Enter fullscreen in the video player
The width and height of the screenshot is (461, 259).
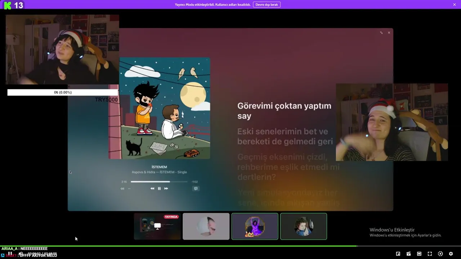430,254
